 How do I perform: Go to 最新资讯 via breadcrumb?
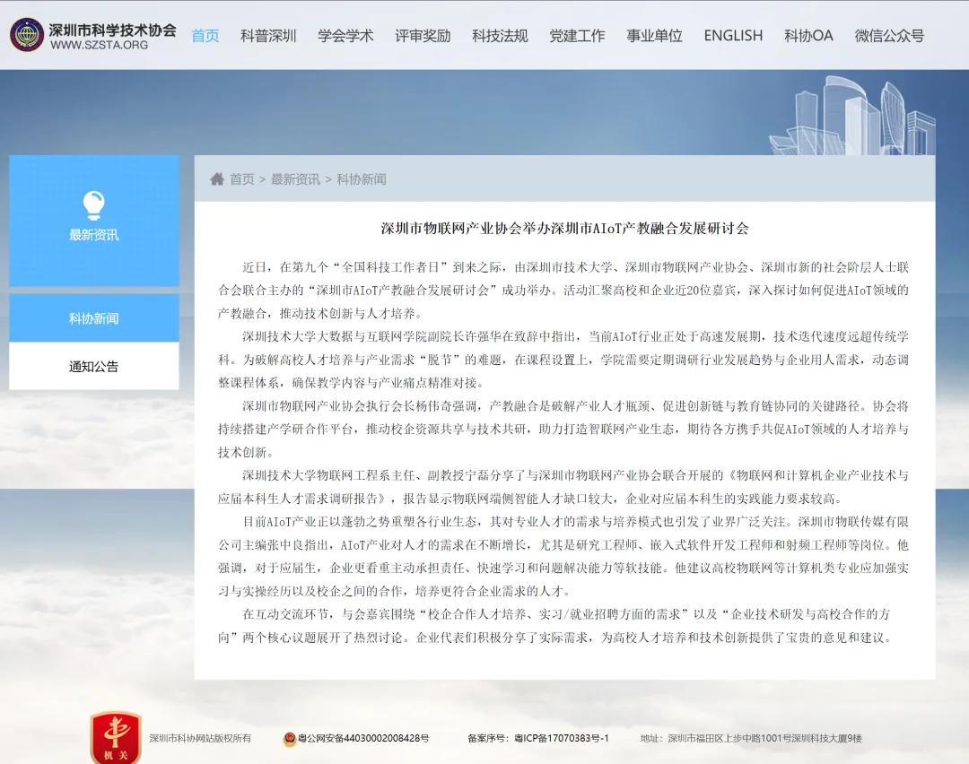coord(295,179)
